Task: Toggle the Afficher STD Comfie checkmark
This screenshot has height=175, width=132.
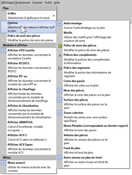Action: pos(3,50)
